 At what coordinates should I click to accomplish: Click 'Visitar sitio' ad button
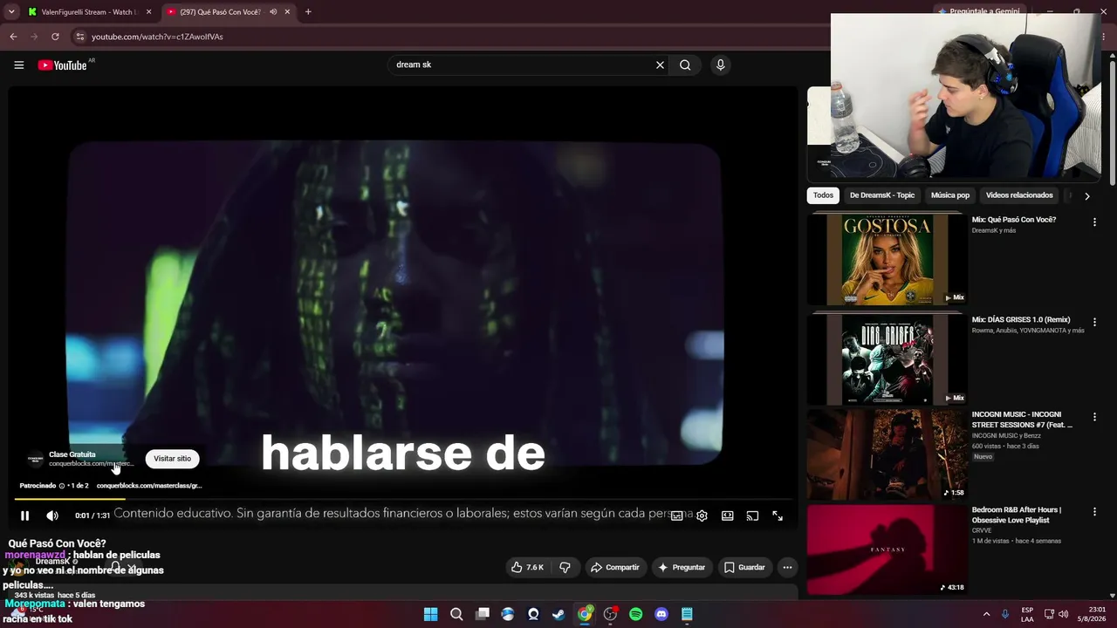(x=172, y=459)
